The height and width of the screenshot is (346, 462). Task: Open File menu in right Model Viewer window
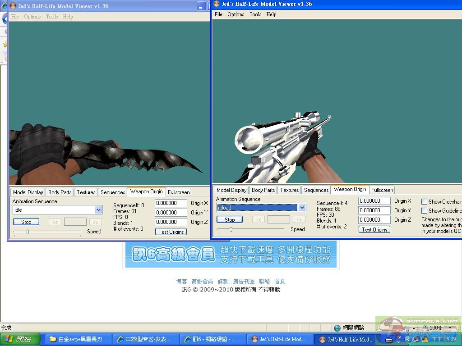218,14
